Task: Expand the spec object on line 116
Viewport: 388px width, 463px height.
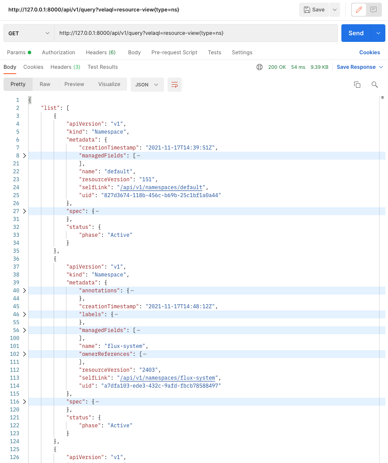Action: pos(25,402)
